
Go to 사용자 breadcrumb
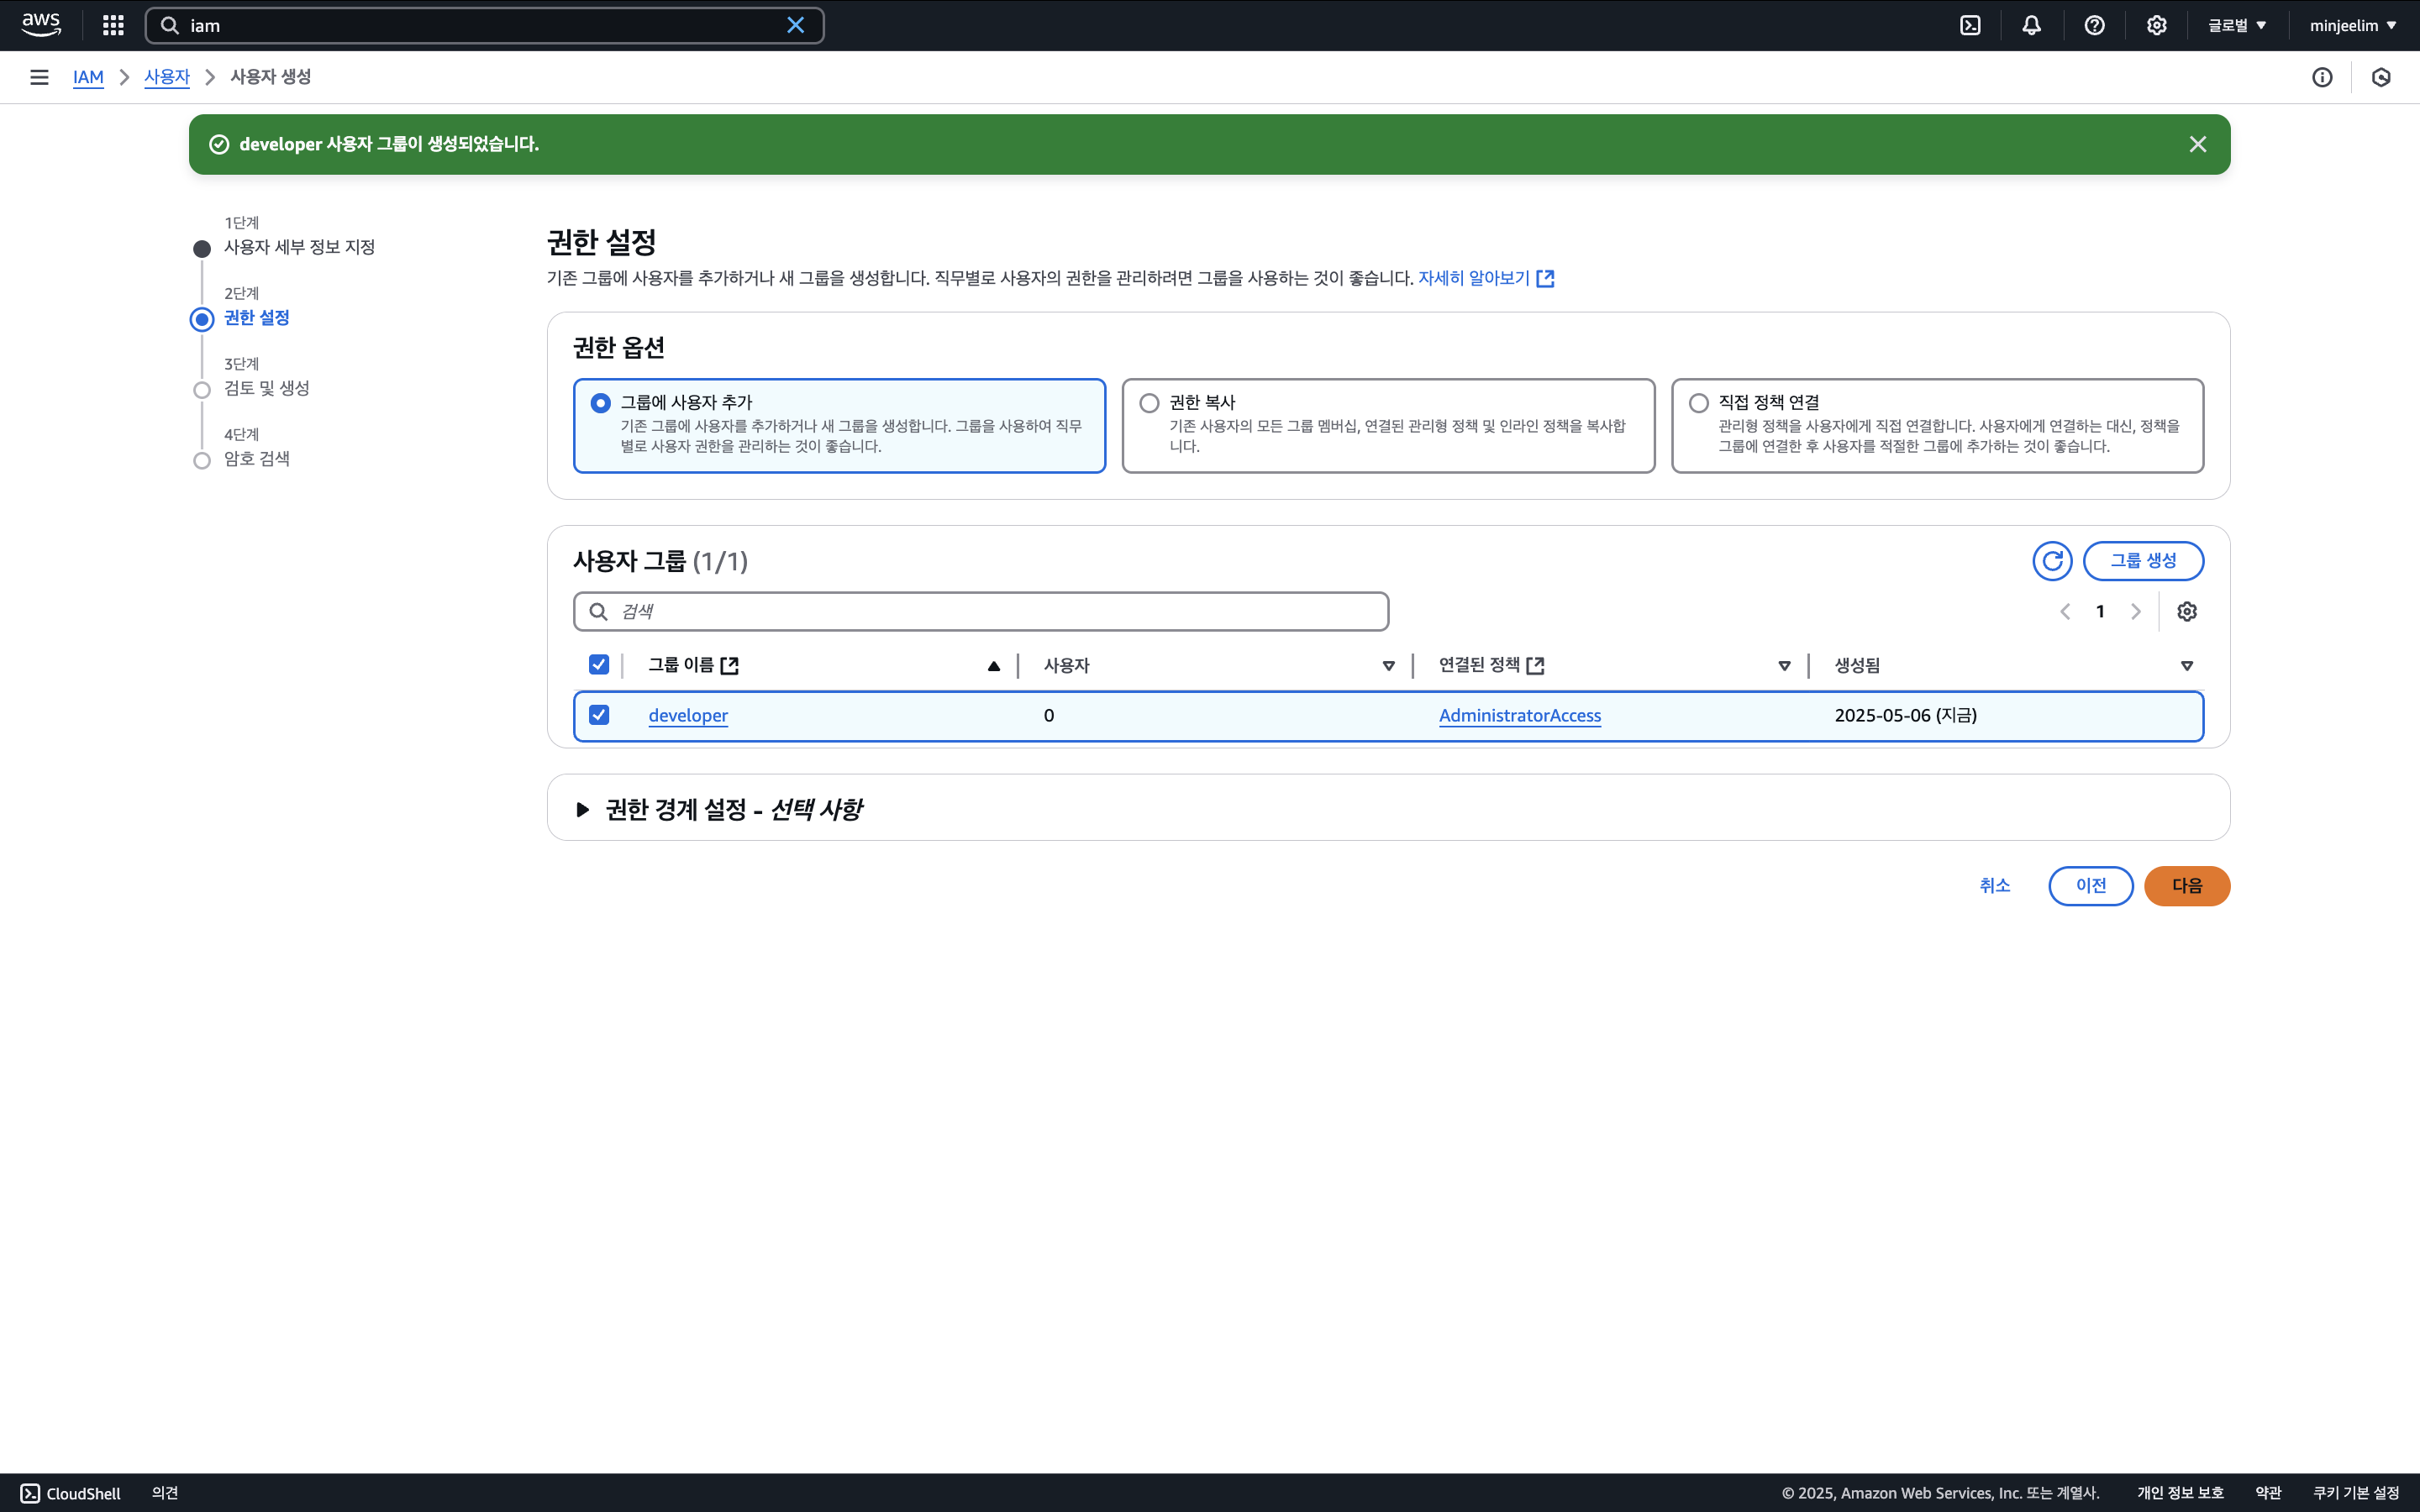coord(166,77)
